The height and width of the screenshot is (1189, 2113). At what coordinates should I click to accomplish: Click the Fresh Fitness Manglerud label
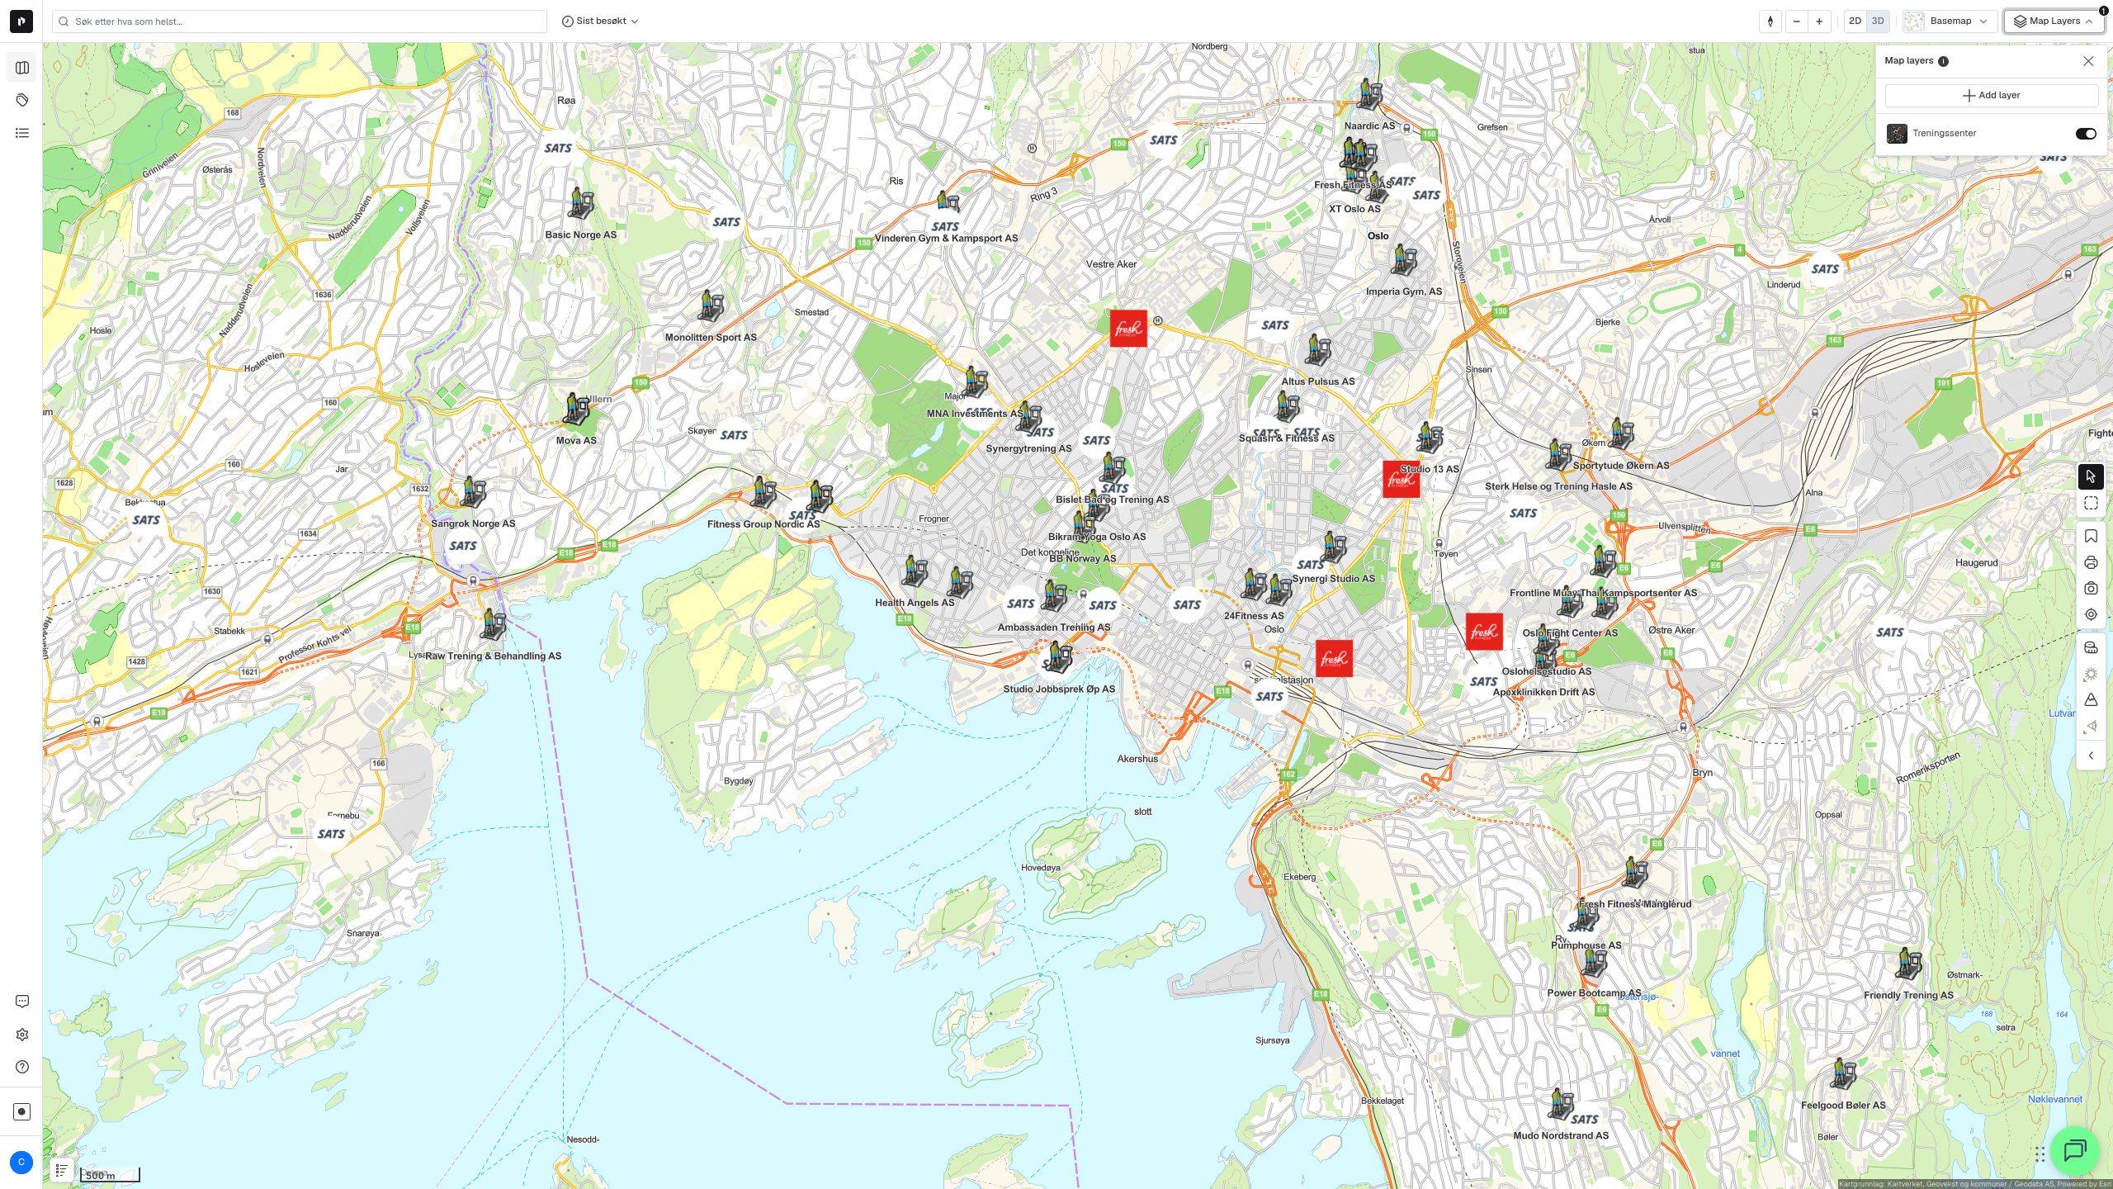pyautogui.click(x=1635, y=904)
